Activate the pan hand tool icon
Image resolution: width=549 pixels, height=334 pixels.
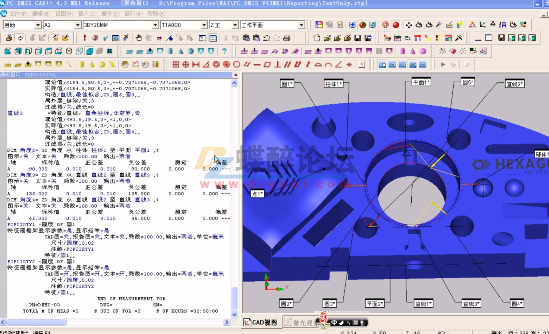click(139, 38)
